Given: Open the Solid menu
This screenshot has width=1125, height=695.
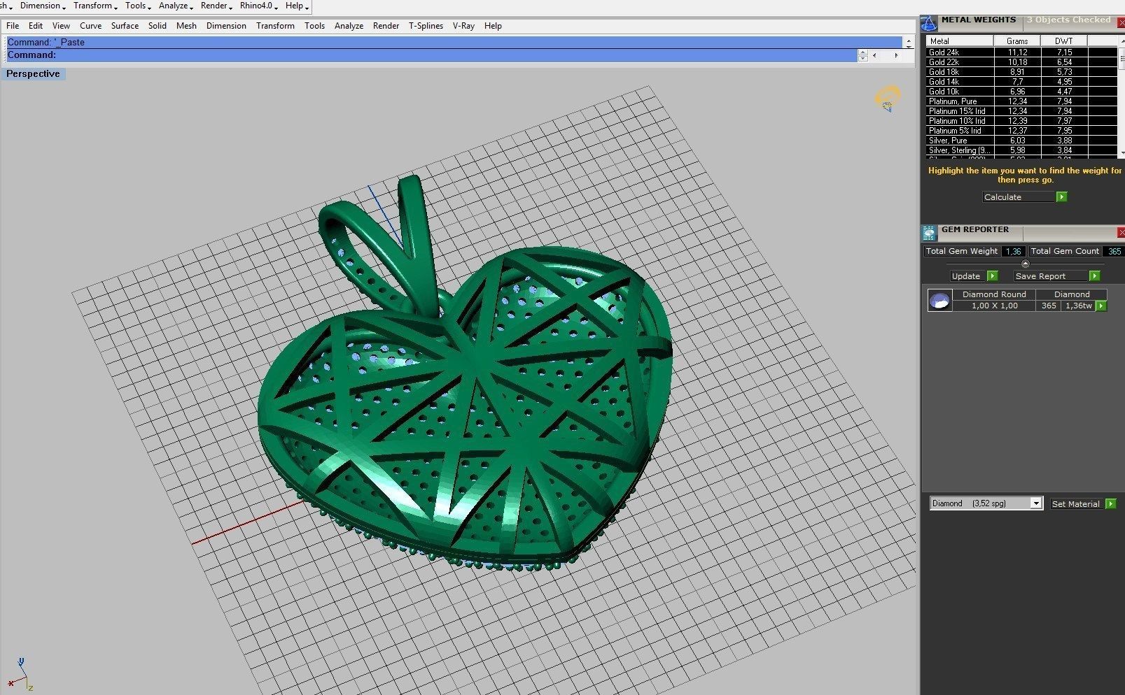Looking at the screenshot, I should pos(158,26).
